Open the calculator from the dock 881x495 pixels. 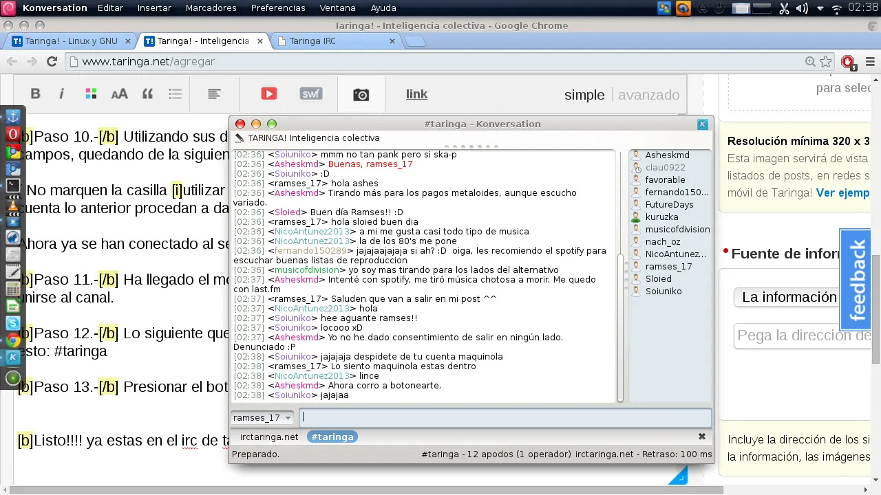tap(12, 289)
